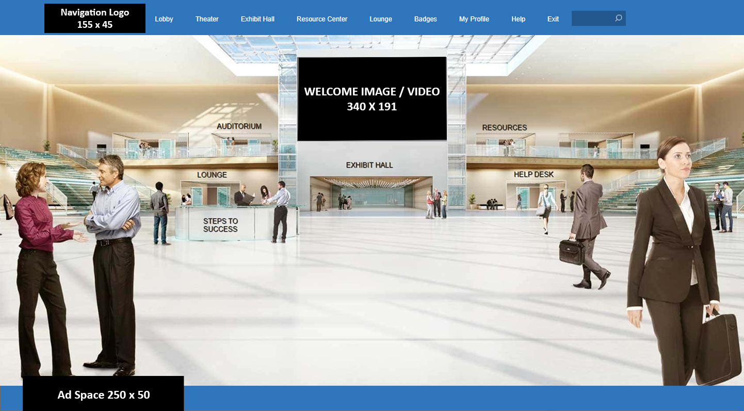Image resolution: width=744 pixels, height=411 pixels.
Task: Click the Lounge sign in lobby scene
Action: 212,175
